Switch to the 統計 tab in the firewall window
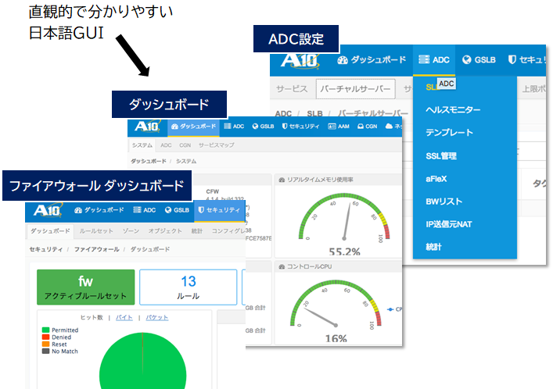 pos(197,231)
